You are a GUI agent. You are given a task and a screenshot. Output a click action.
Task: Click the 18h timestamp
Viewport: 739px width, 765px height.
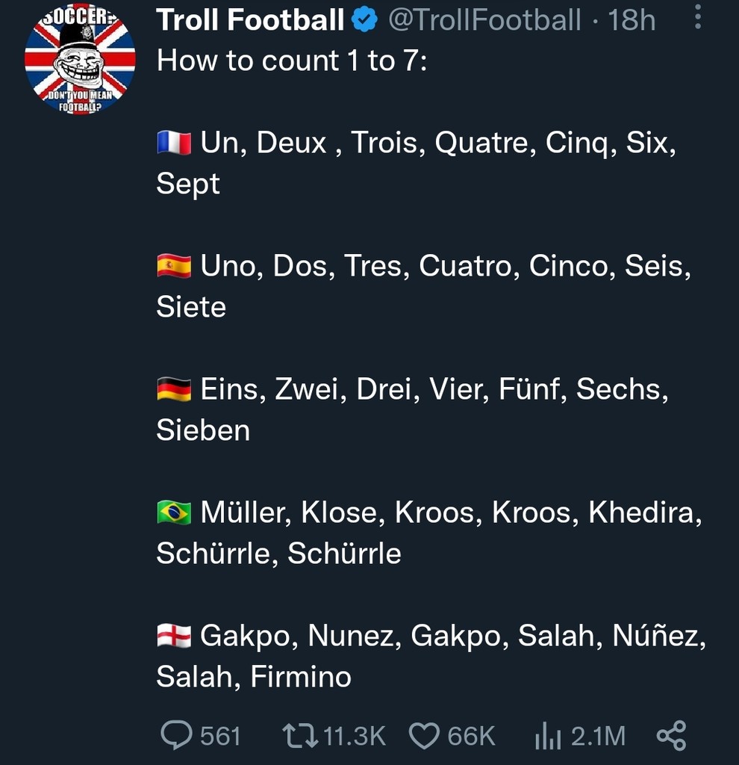pyautogui.click(x=632, y=21)
